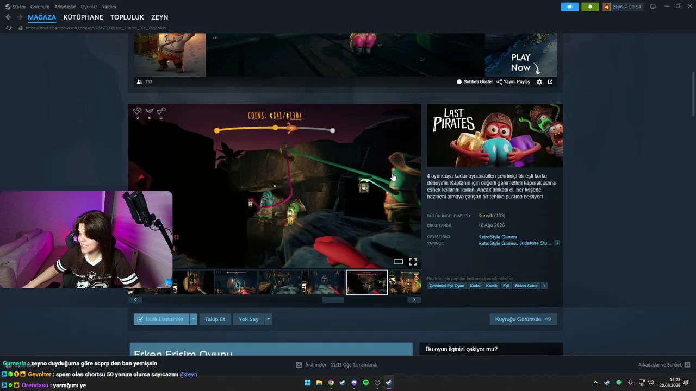
Task: Click the Steam icon in the system tray
Action: pos(607,382)
